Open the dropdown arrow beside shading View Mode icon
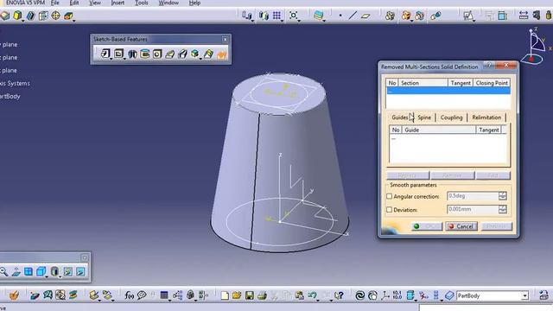 [x=60, y=276]
